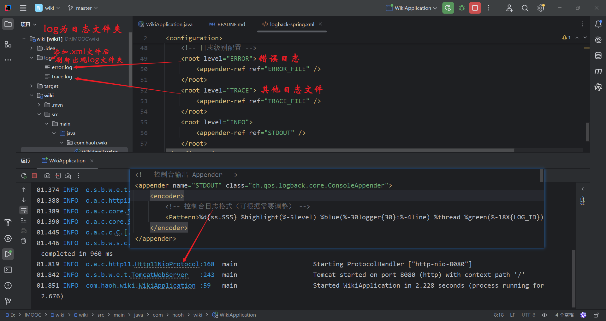Screen dimensions: 606x321
Task: Toggle soft-wrap in console output
Action: click(24, 210)
